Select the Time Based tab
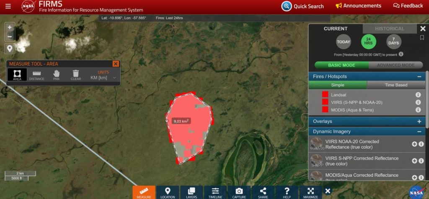 click(396, 85)
